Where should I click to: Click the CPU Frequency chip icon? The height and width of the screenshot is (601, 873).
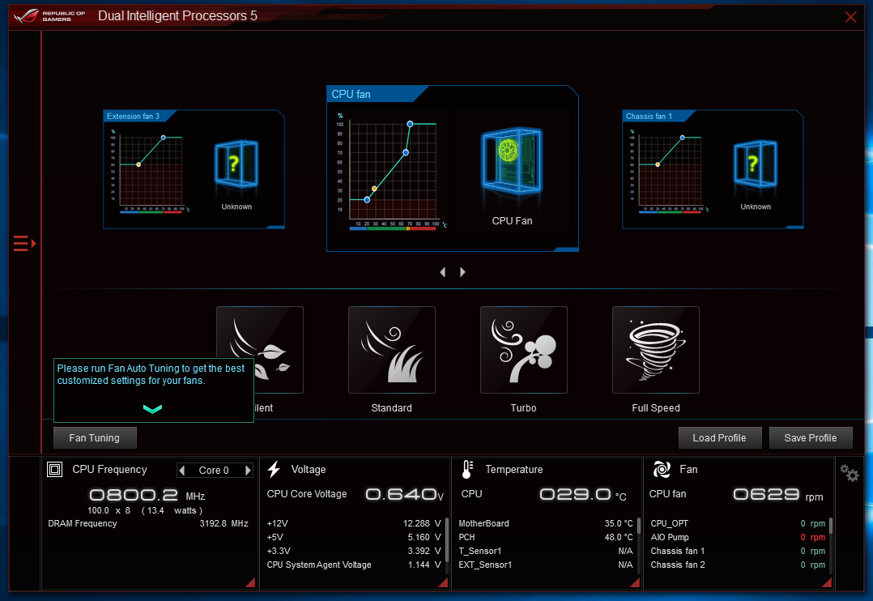[x=54, y=470]
